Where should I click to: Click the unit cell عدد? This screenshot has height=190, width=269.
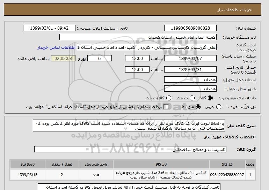coord(96,175)
